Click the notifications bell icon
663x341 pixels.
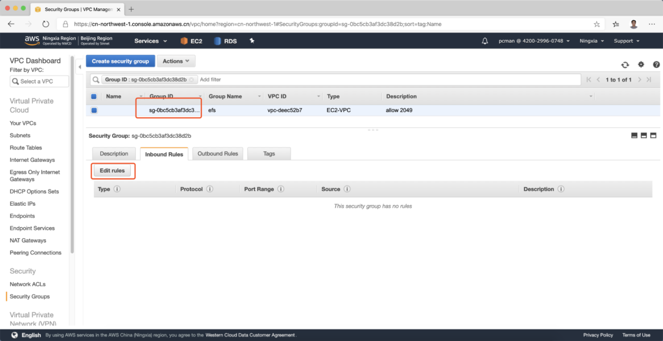tap(486, 41)
